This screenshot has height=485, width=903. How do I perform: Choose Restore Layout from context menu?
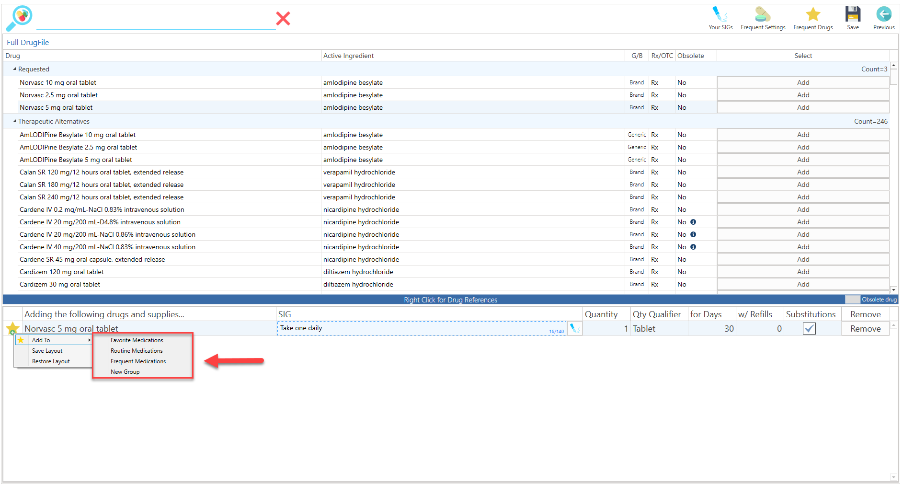click(51, 361)
